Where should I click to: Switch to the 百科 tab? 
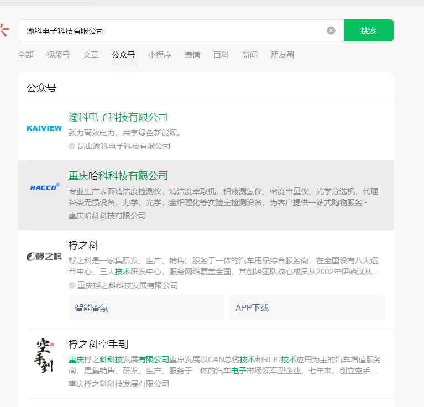tap(221, 55)
